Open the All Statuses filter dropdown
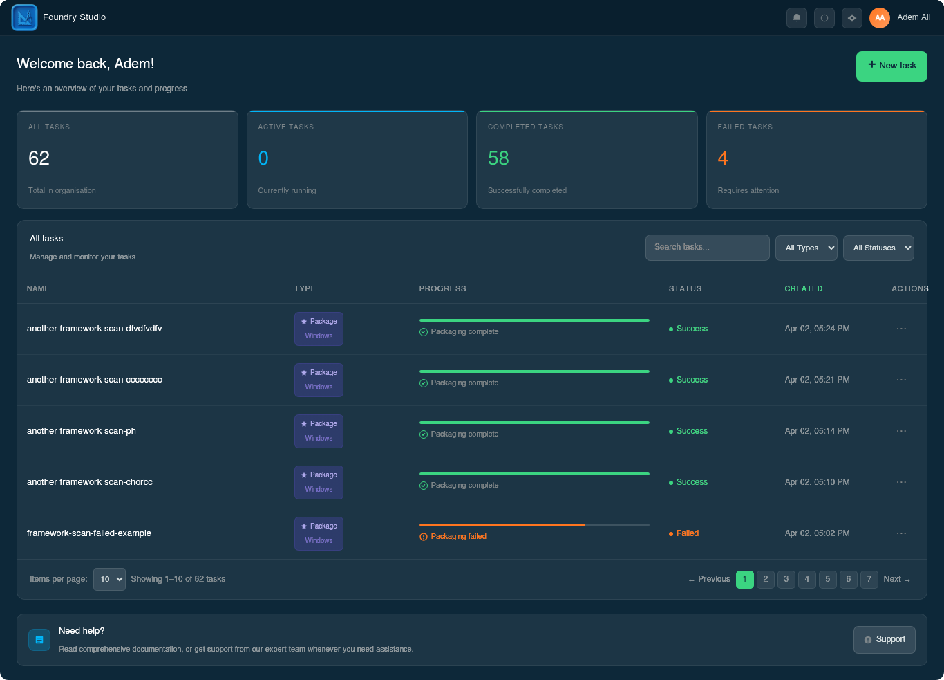Screen dimensions: 944x680 878,248
